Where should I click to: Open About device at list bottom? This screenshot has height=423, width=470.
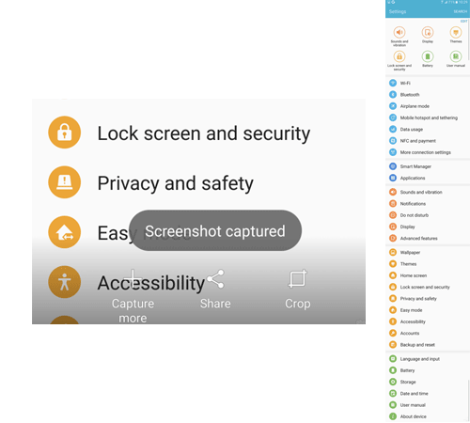tap(428, 416)
